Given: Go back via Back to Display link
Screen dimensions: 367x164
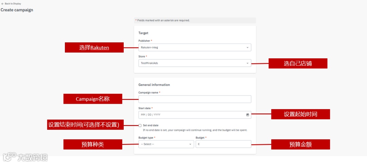Looking at the screenshot, I should click(11, 4).
